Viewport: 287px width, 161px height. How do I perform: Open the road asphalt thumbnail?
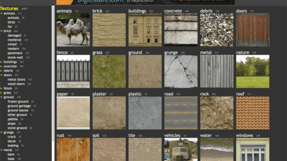[181, 113]
